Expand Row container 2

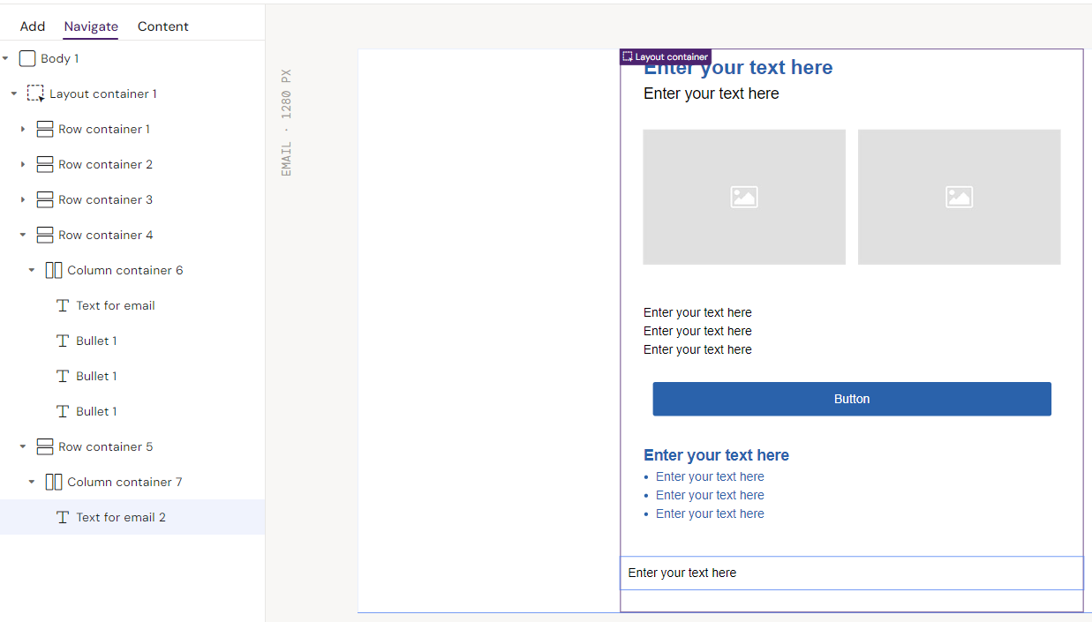pos(23,164)
